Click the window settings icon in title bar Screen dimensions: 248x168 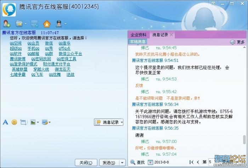213,3
